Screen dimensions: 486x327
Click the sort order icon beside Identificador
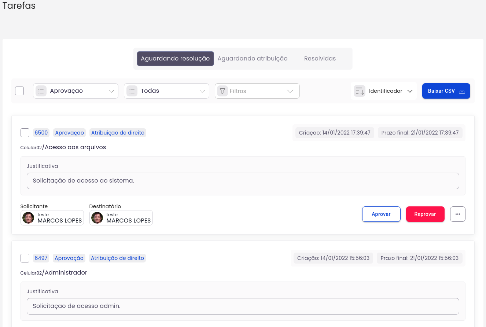tap(360, 91)
